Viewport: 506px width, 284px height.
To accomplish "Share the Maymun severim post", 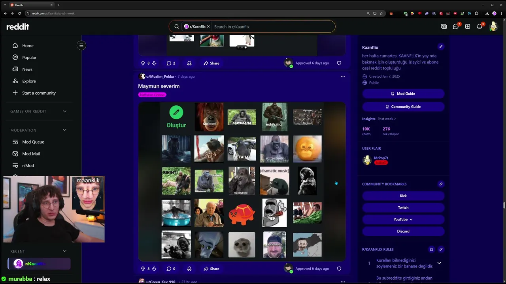I will pos(211,269).
